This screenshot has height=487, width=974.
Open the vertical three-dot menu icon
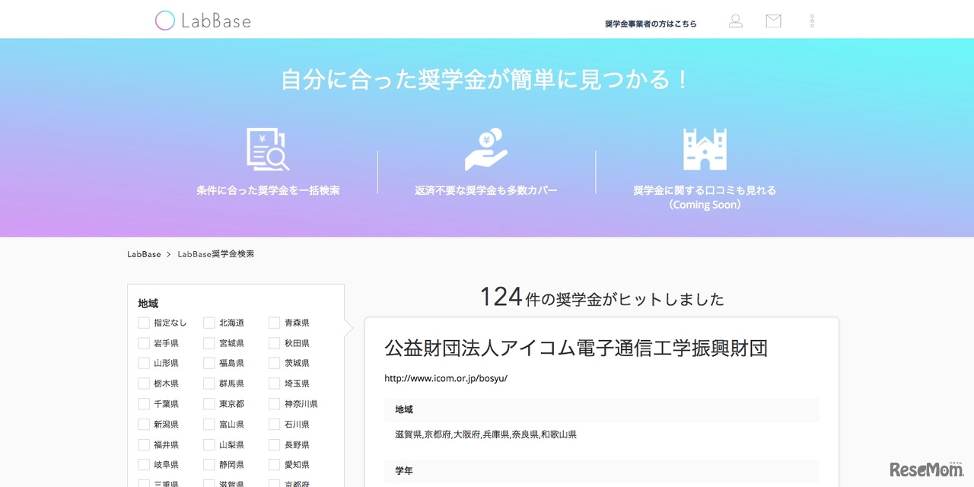click(812, 21)
